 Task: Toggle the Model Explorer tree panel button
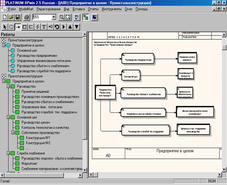click(86, 17)
